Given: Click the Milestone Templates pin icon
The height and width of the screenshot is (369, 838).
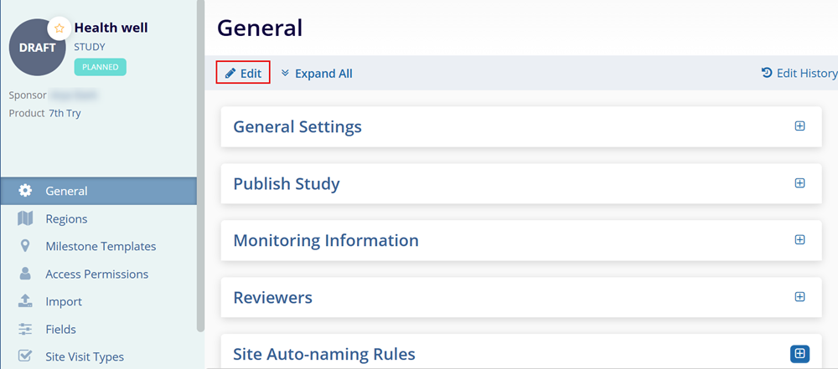Looking at the screenshot, I should [x=25, y=246].
